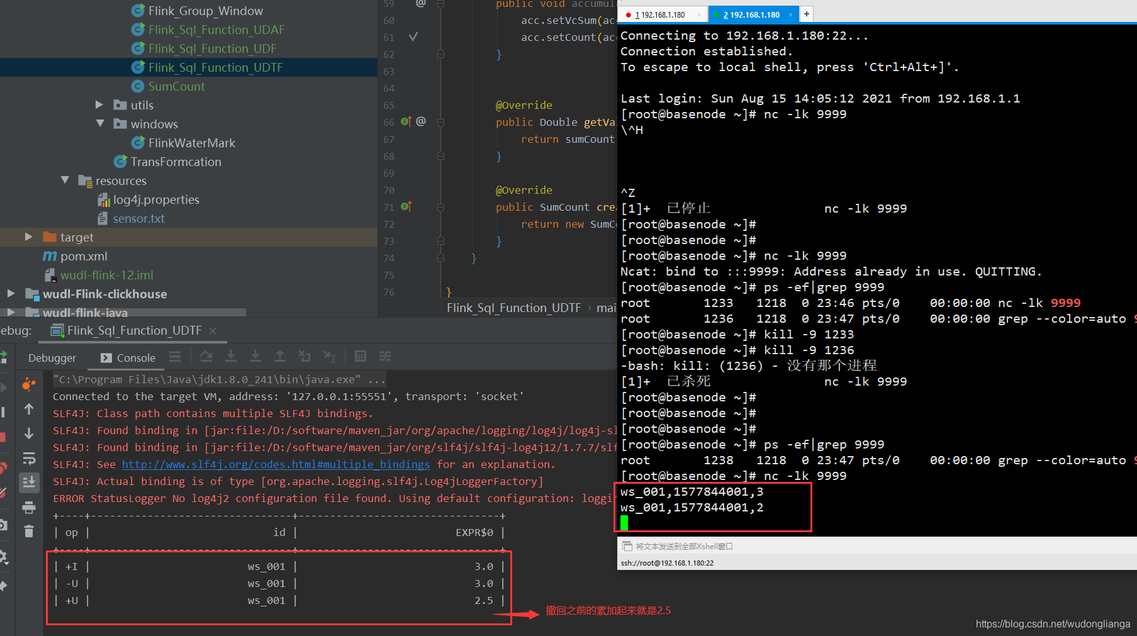Screen dimensions: 1137x636
Task: Click the Mute Breakpoints icon
Action: pyautogui.click(x=3, y=493)
